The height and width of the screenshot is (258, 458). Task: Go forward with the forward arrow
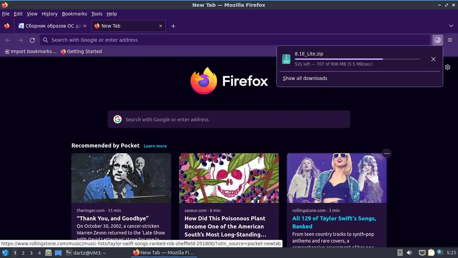[20, 40]
